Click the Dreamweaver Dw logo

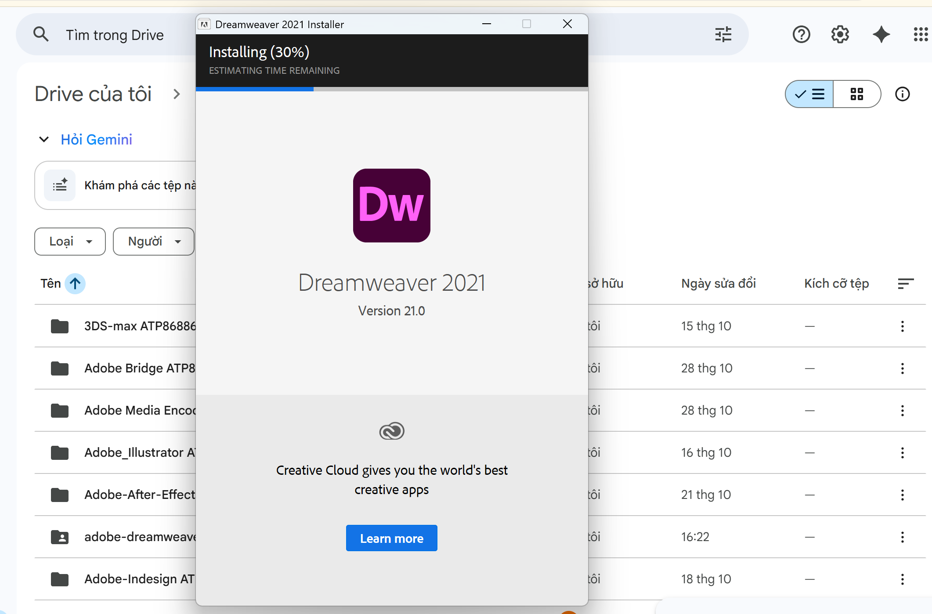(391, 206)
